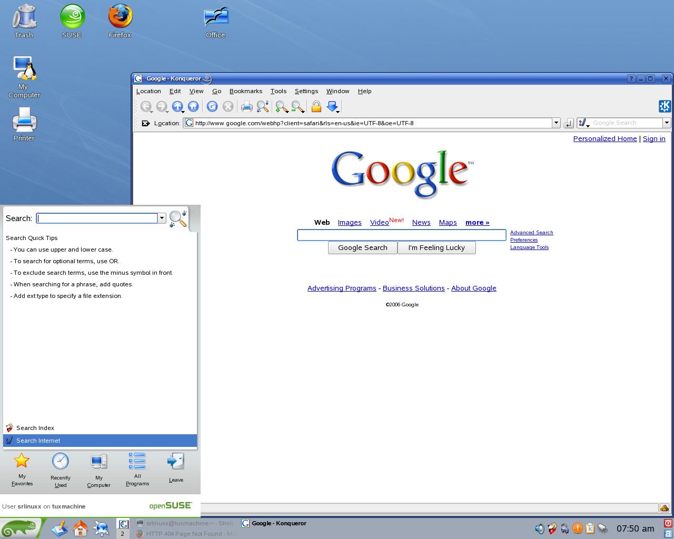Open the Office desktop icon
This screenshot has height=539, width=674.
(215, 22)
